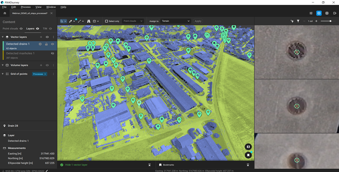The image size is (339, 172).
Task: Open Vector layers more options menu
Action: pyautogui.click(x=53, y=37)
